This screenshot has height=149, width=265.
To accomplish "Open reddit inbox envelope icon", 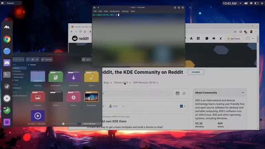I will (214, 38).
